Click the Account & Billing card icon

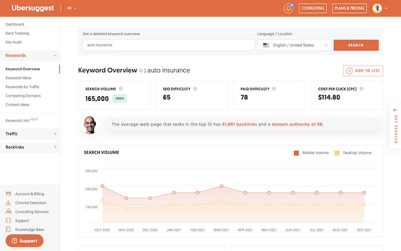point(8,194)
